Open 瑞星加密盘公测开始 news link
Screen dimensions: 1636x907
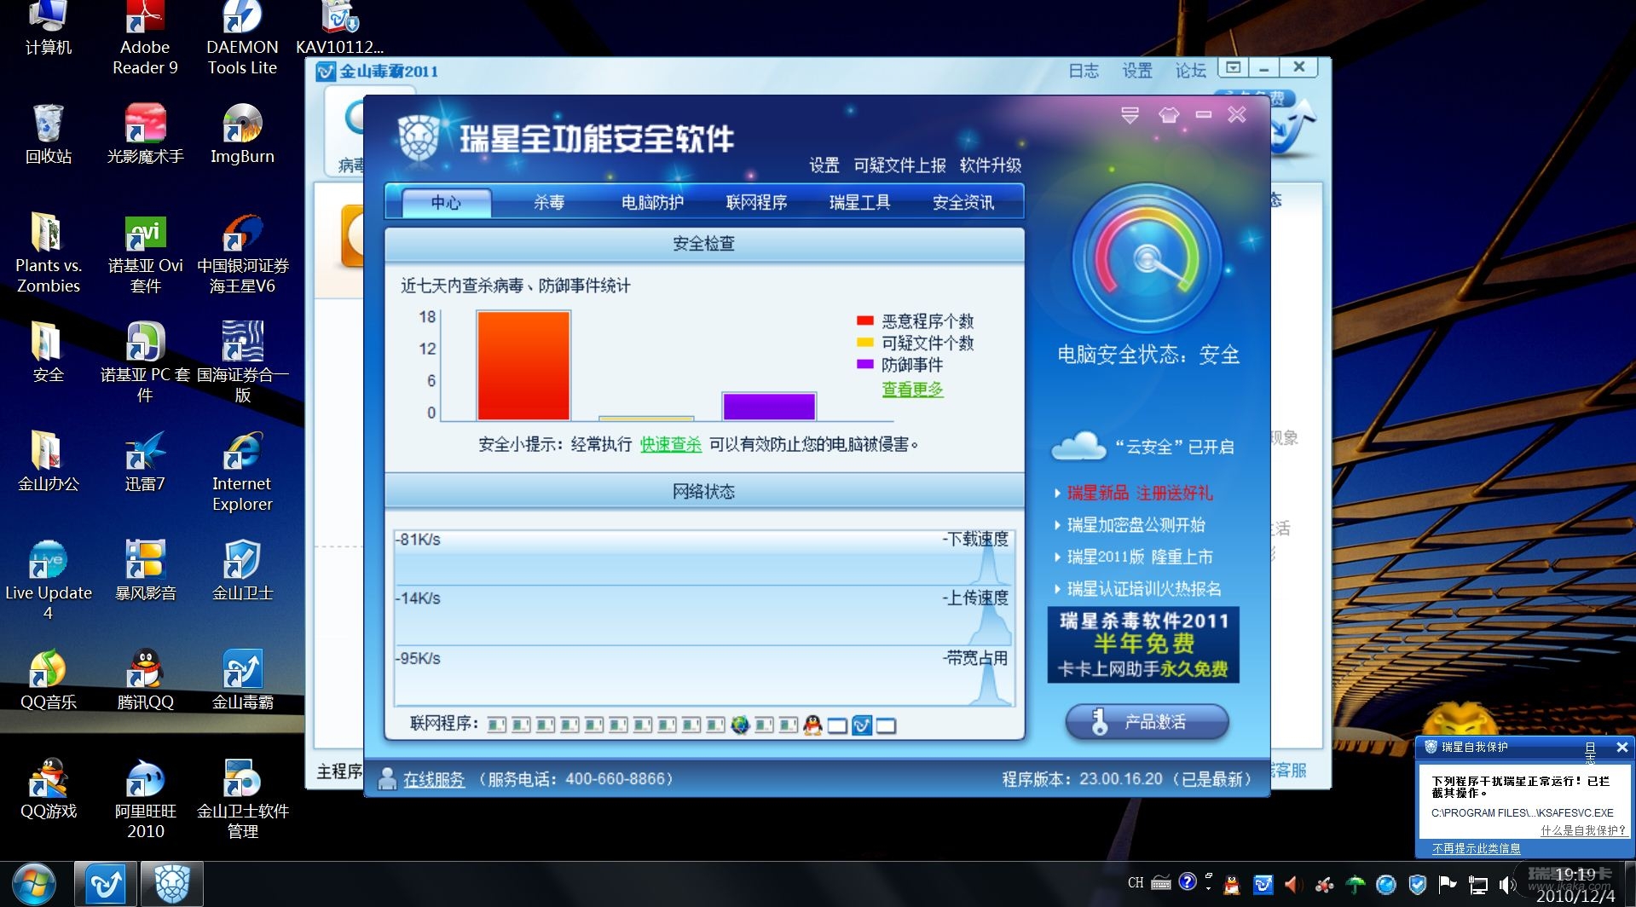click(x=1136, y=525)
